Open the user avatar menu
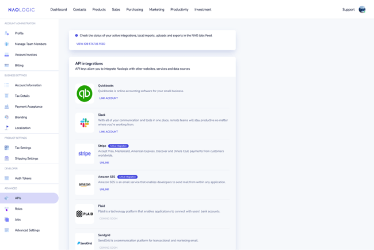374x250 pixels. (362, 9)
